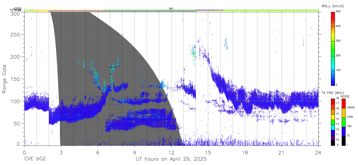Click the 3 tick on UT hours axis
This screenshot has height=165, width=358.
click(61, 152)
